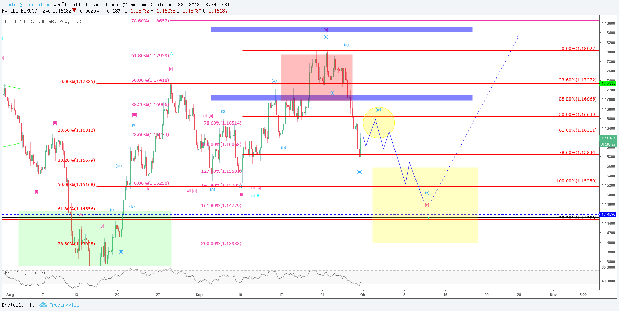Click the 1.18600 price scale value
The height and width of the screenshot is (311, 619).
(608, 23)
